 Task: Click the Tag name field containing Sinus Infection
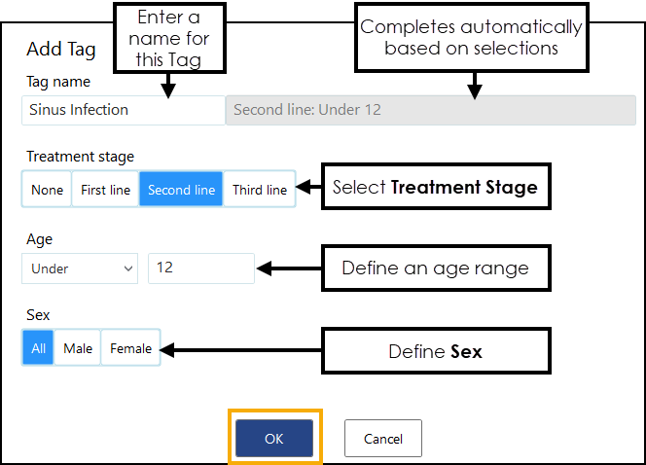[x=123, y=110]
